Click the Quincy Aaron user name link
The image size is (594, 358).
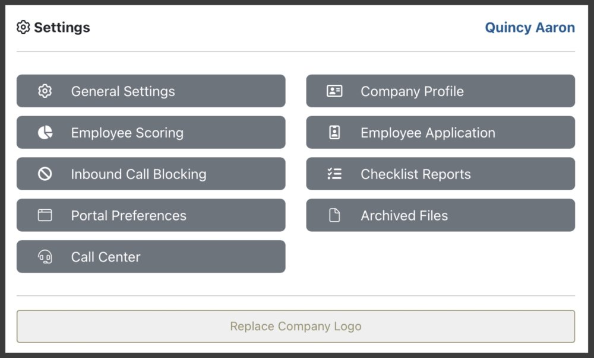(530, 28)
